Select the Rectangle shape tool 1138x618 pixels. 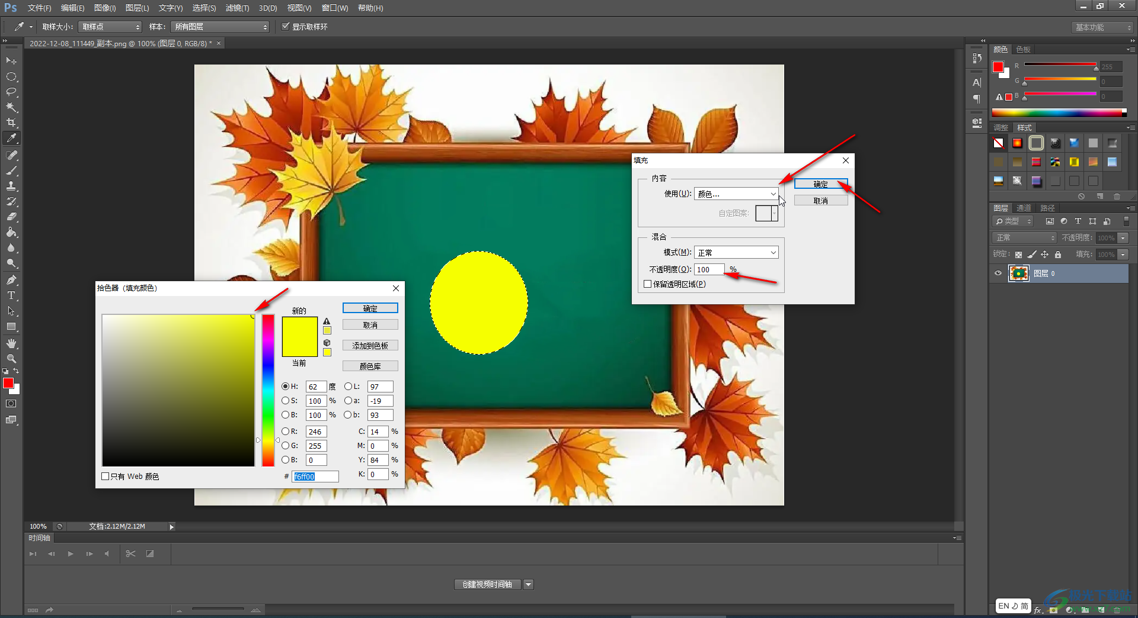pyautogui.click(x=11, y=326)
